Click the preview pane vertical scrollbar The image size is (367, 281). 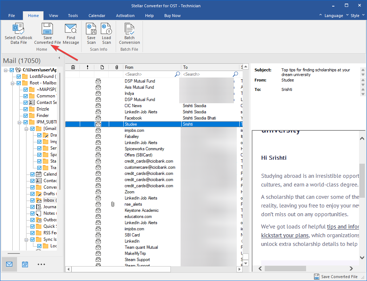point(362,181)
